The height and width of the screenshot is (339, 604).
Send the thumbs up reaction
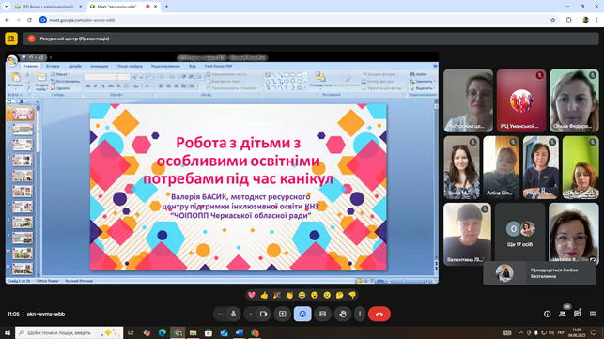tap(264, 295)
